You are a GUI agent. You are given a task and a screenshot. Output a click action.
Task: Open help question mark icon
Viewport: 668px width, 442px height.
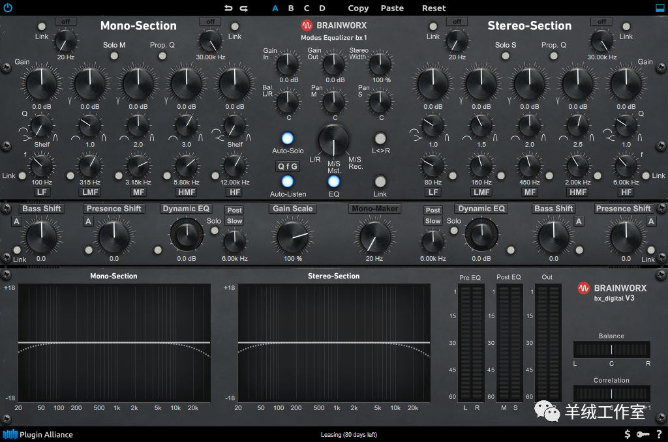click(x=658, y=434)
